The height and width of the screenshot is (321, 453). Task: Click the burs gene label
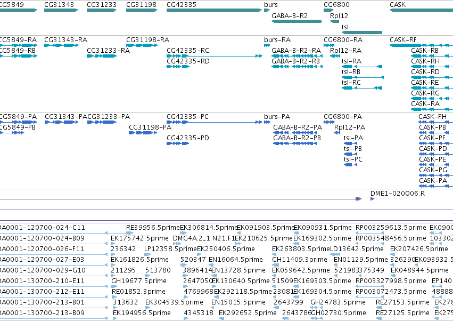[x=271, y=5]
